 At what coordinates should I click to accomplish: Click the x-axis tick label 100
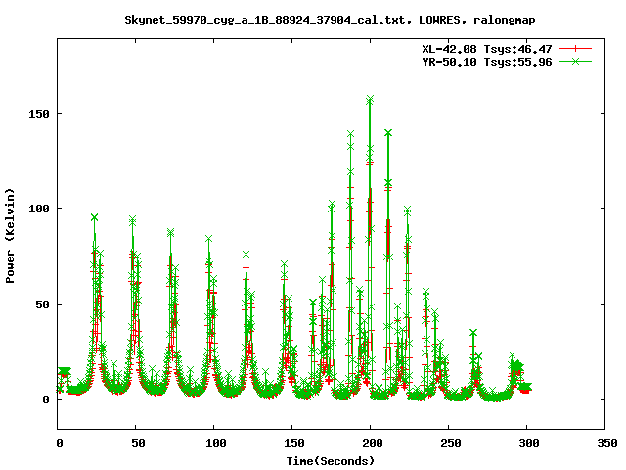tap(216, 443)
